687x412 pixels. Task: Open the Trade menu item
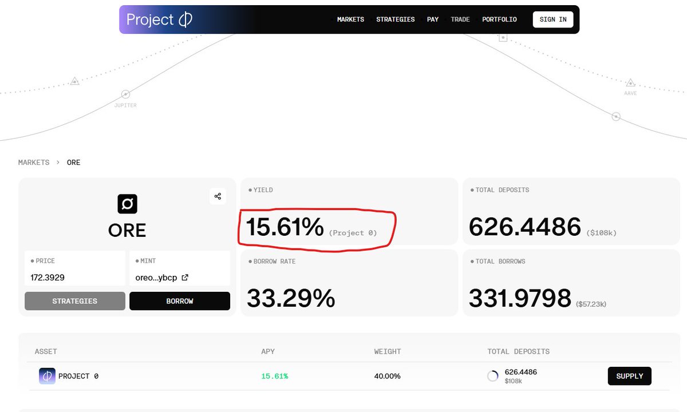point(460,19)
